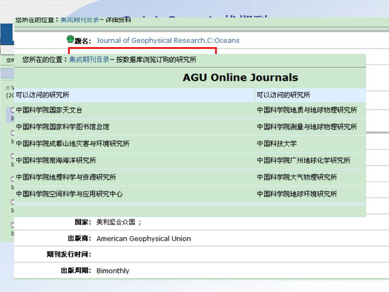Click the country value 美利坚合众国

116,222
